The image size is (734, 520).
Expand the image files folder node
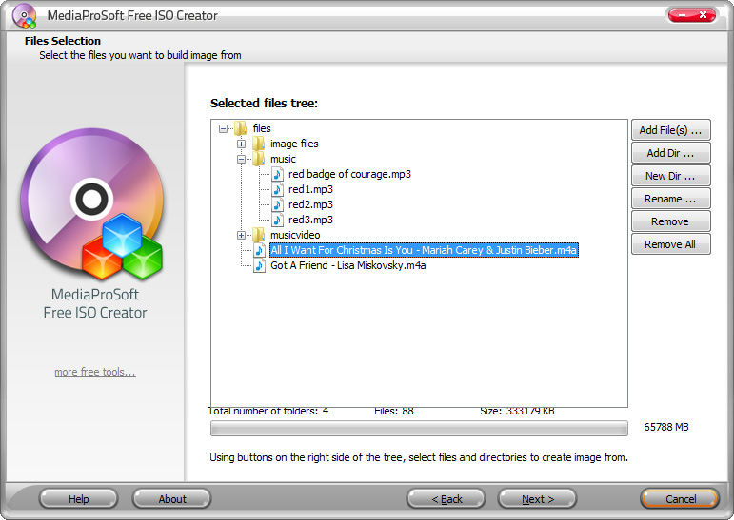(x=241, y=144)
